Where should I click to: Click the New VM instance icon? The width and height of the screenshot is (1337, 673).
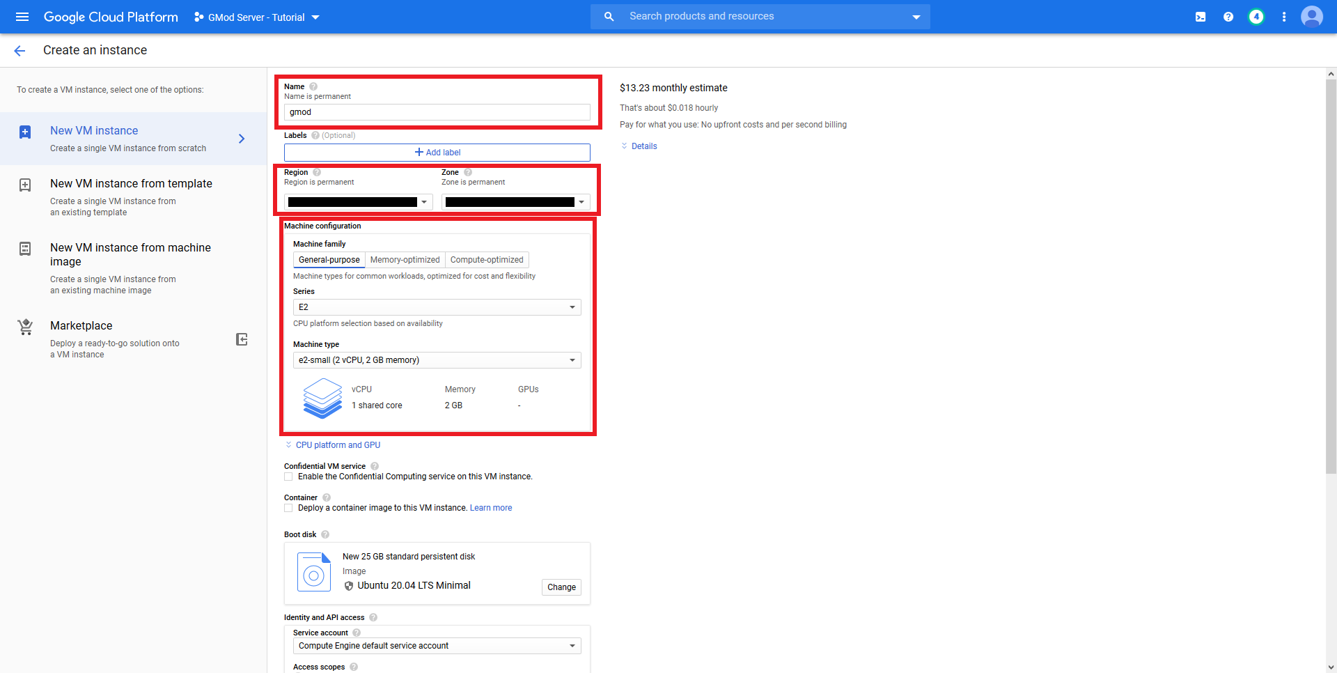25,132
